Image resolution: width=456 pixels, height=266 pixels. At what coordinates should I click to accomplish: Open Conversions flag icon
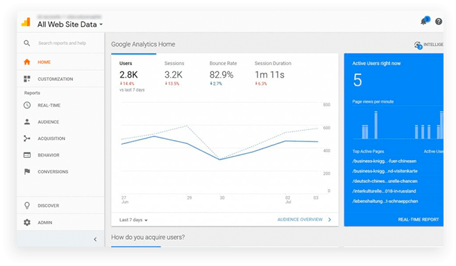click(27, 172)
